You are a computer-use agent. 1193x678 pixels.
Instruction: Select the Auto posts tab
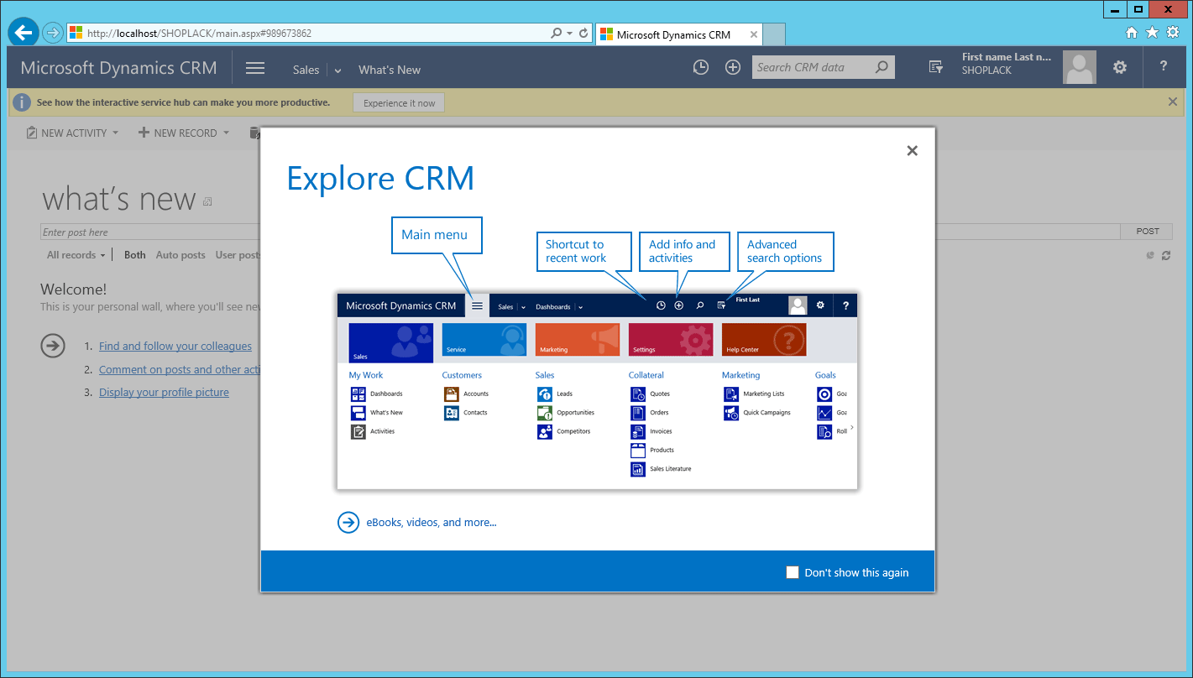coord(181,255)
